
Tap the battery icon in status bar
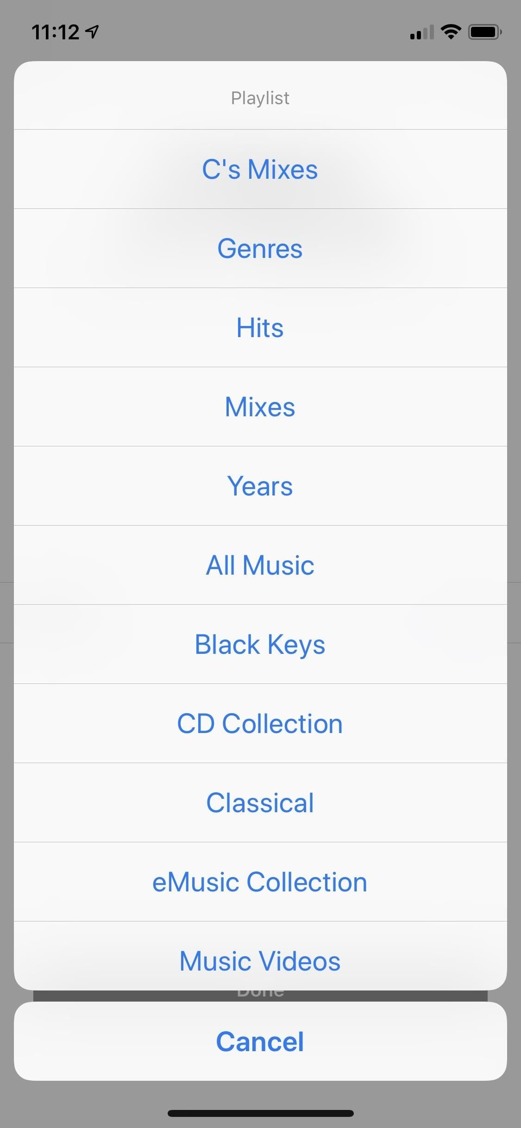coord(485,32)
